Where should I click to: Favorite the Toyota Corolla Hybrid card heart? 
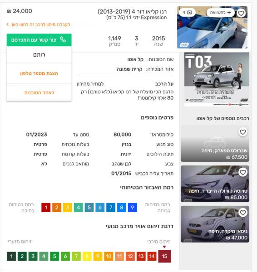[x=243, y=172]
